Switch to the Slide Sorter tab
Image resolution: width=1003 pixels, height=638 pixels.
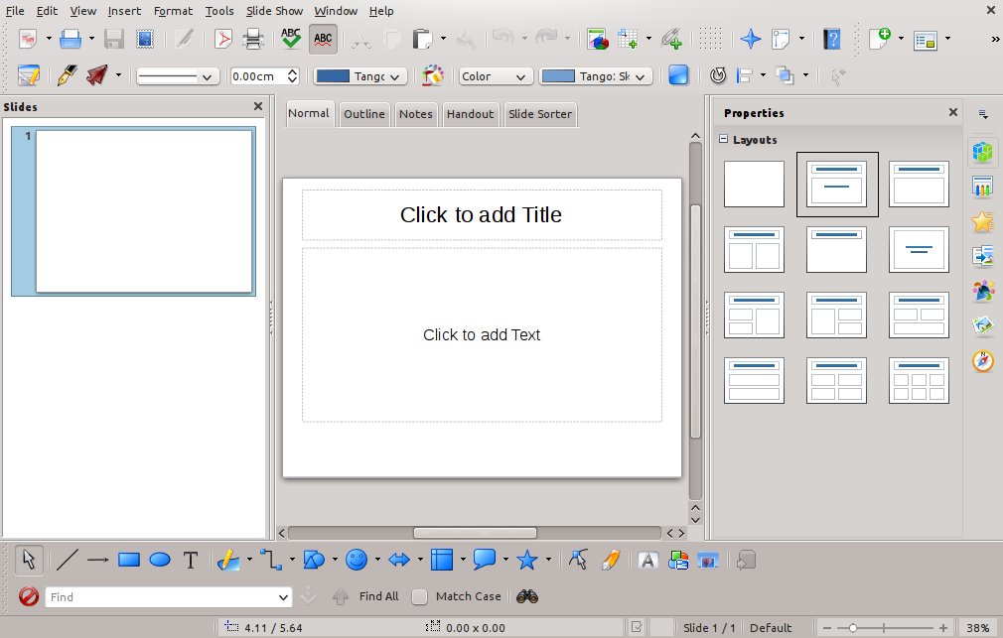[540, 114]
